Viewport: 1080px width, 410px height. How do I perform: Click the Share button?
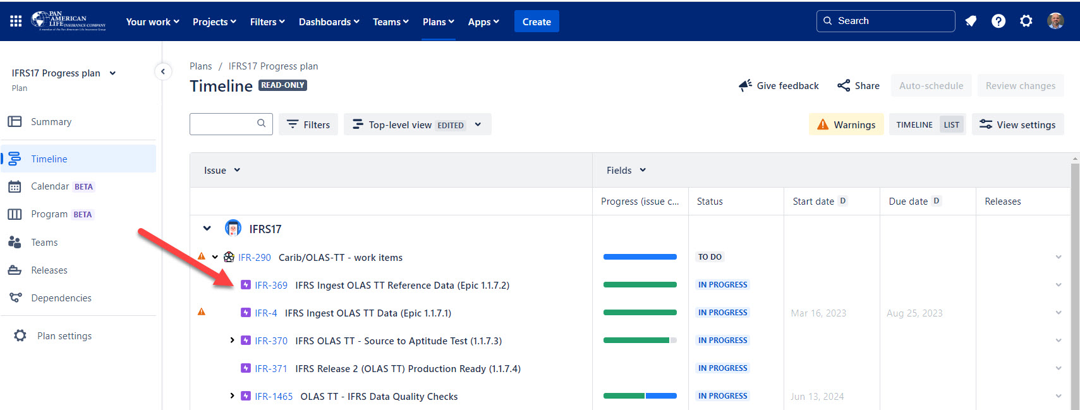[x=858, y=86]
